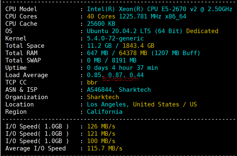Screen dimensions: 237x156
Task: Click the 'bbr' value
Action: click(92, 82)
